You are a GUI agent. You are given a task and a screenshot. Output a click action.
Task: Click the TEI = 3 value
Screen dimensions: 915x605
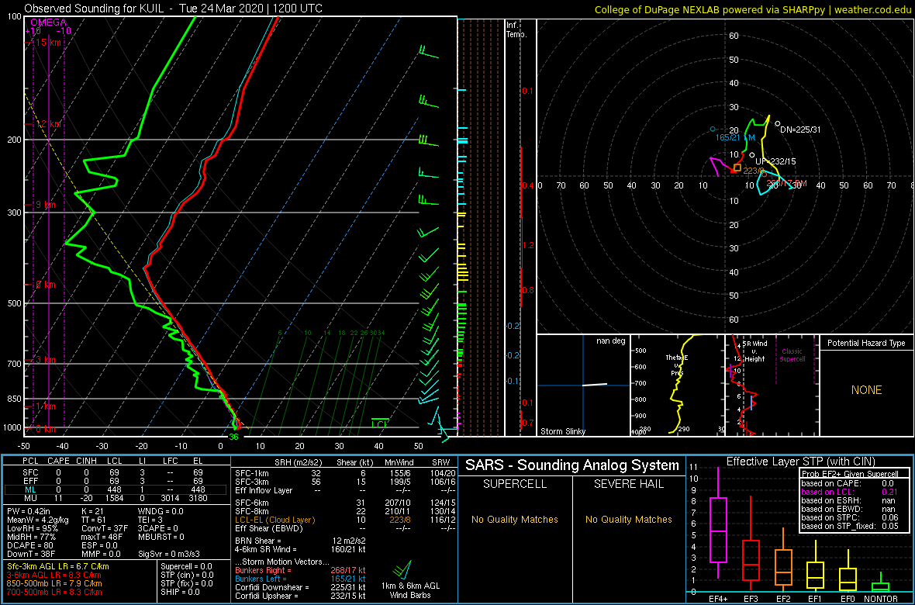point(153,520)
